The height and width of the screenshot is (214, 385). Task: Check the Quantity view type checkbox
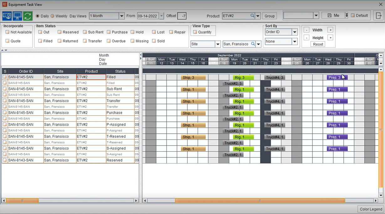(x=195, y=32)
